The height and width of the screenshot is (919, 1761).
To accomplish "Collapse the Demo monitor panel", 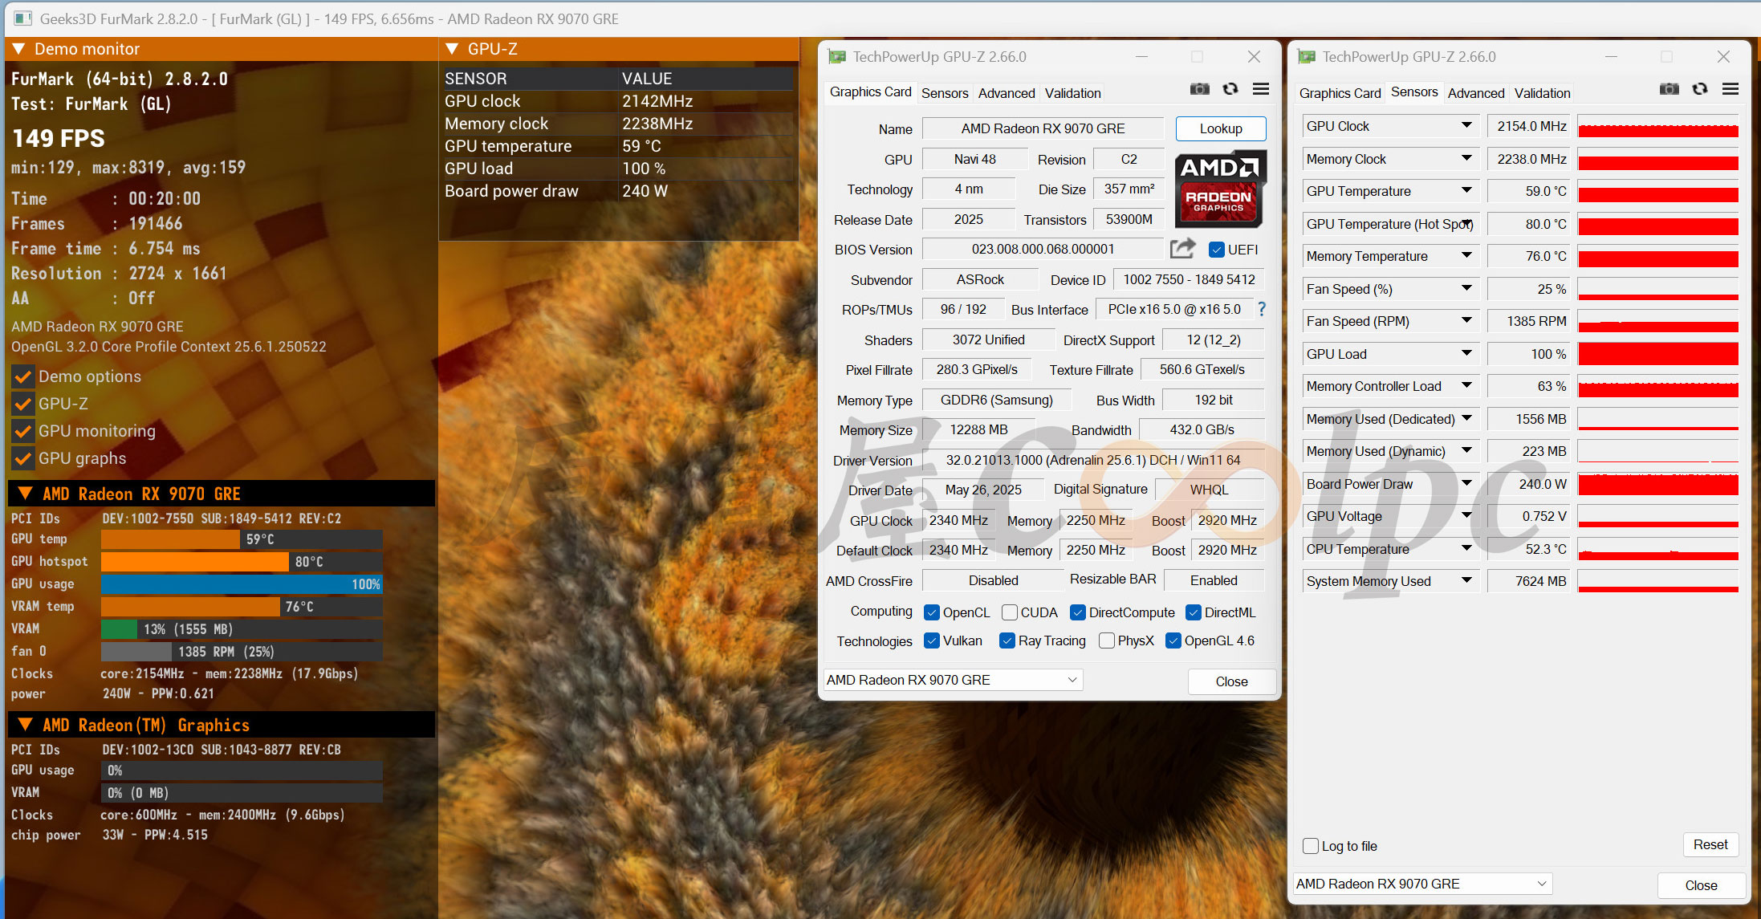I will [19, 49].
